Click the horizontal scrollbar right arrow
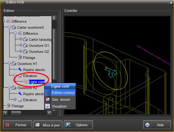 point(49,113)
